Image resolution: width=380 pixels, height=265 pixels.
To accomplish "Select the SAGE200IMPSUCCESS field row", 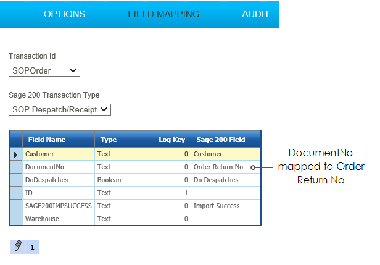I will click(58, 206).
